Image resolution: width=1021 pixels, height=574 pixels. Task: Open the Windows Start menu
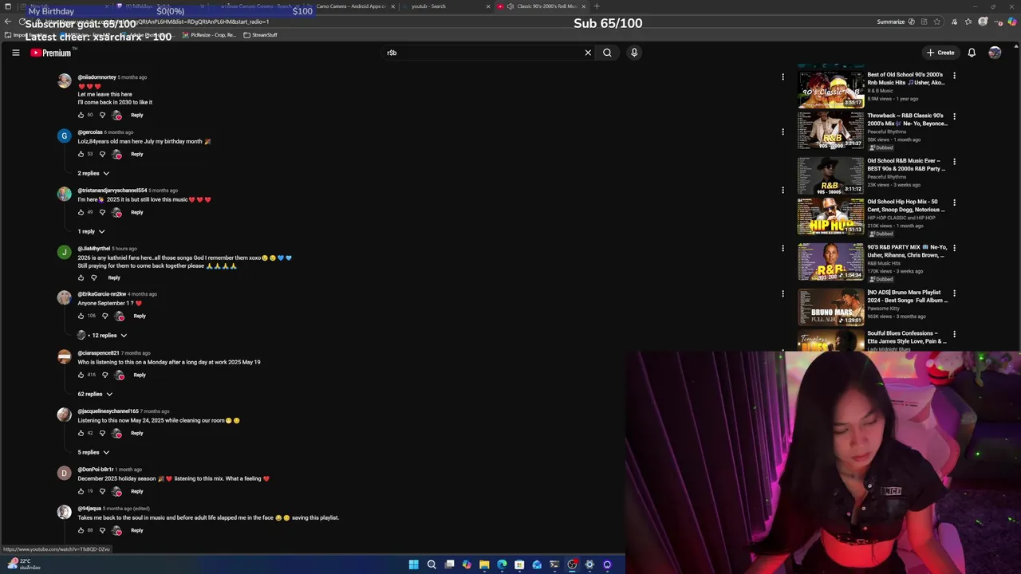pyautogui.click(x=413, y=564)
